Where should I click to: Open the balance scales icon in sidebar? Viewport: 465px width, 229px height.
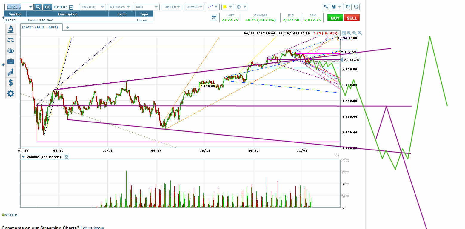click(10, 40)
